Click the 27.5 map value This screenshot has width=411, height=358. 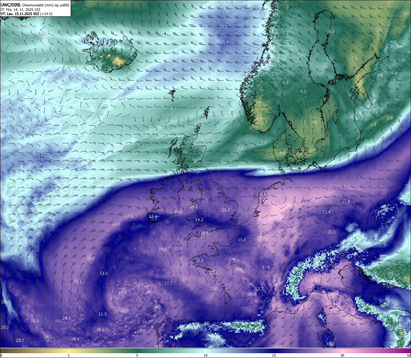[122, 293]
